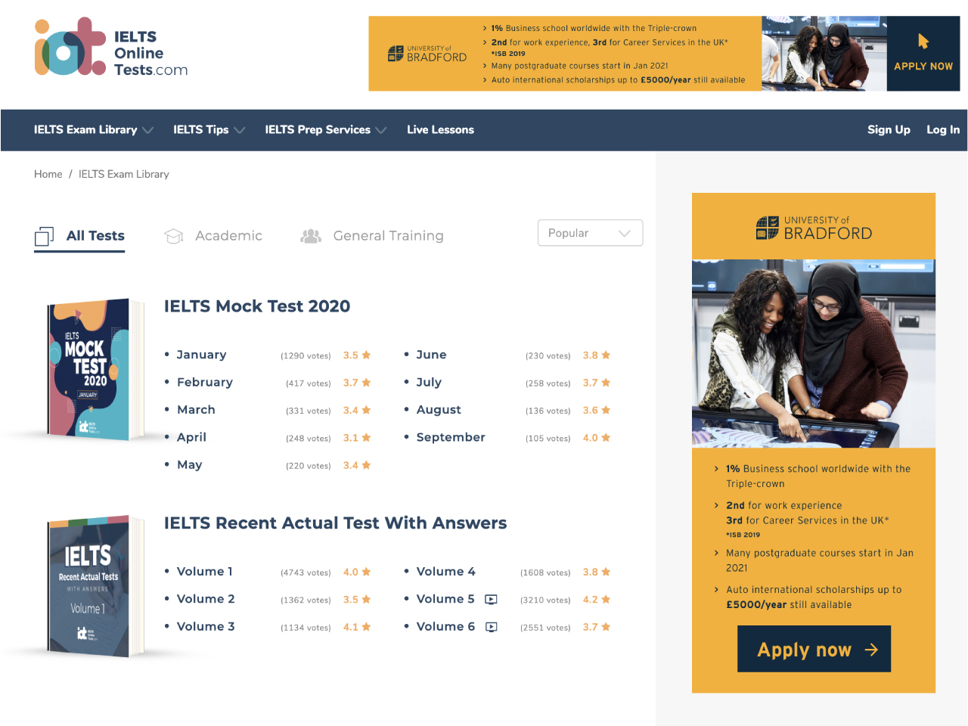Open the April mock test
This screenshot has height=726, width=968.
pos(191,437)
